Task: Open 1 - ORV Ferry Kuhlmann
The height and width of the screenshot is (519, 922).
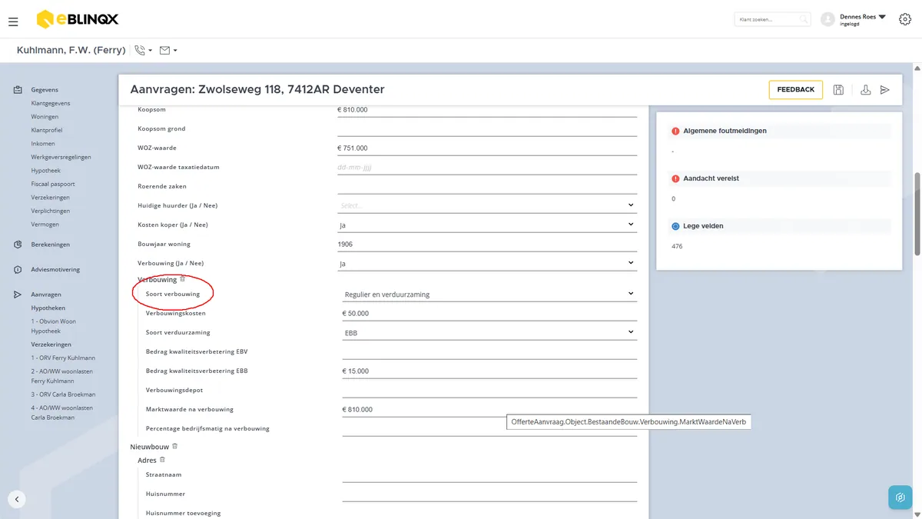Action: (x=61, y=358)
